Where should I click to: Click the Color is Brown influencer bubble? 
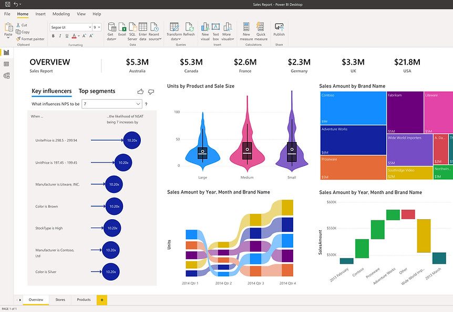pyautogui.click(x=114, y=206)
